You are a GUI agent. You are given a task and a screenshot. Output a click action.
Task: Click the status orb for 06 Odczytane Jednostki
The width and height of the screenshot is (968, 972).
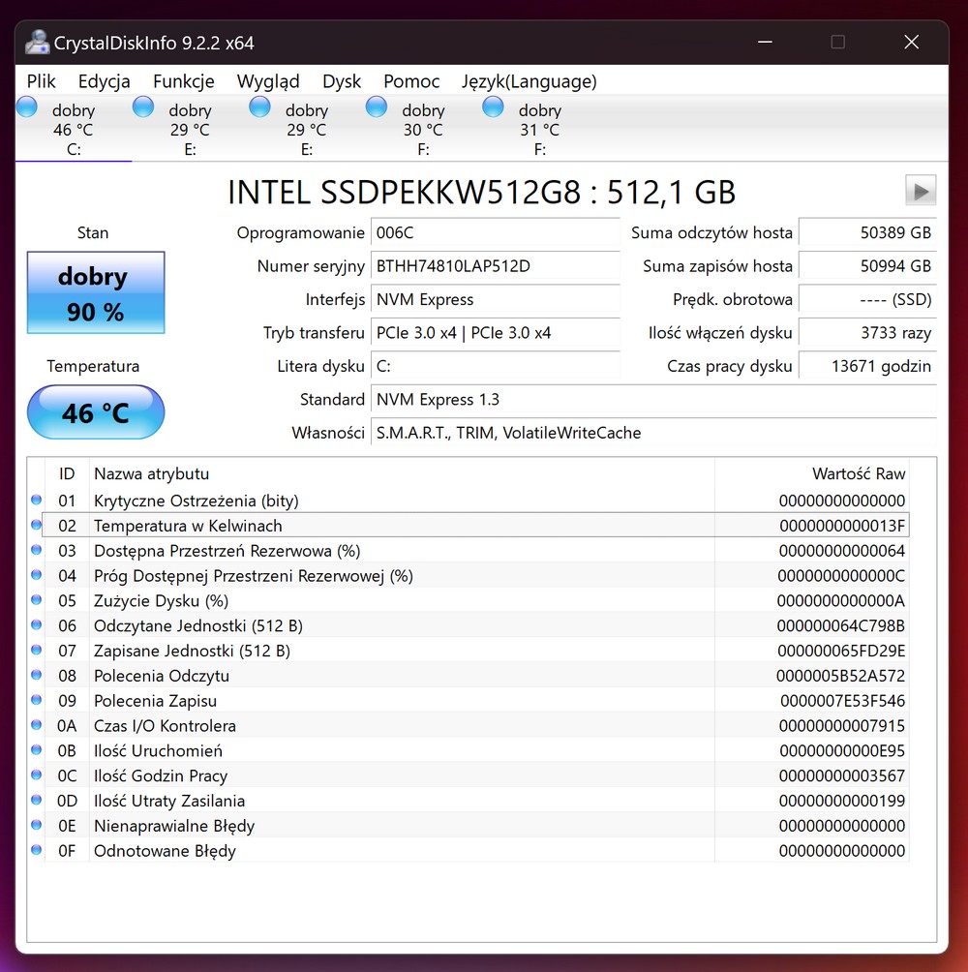click(x=37, y=624)
